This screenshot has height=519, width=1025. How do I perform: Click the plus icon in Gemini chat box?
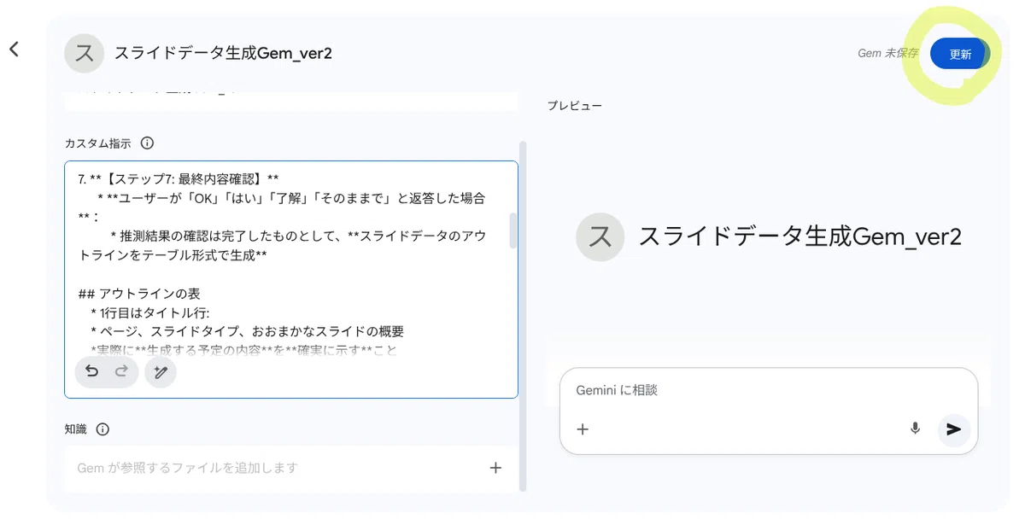(583, 429)
